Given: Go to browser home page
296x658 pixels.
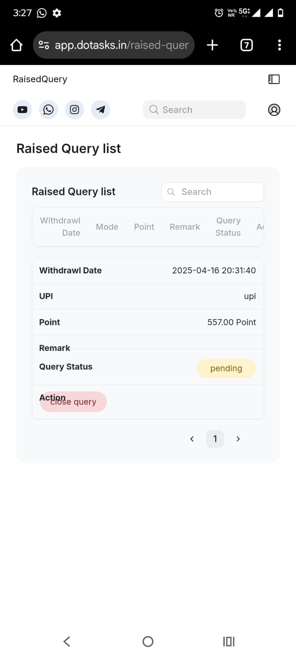Looking at the screenshot, I should (x=16, y=45).
